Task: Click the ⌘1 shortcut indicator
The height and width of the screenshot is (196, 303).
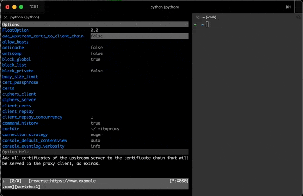Action: pos(288,7)
